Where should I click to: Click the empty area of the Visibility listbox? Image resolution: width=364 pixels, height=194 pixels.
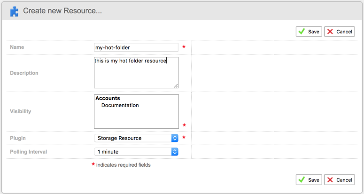point(136,118)
